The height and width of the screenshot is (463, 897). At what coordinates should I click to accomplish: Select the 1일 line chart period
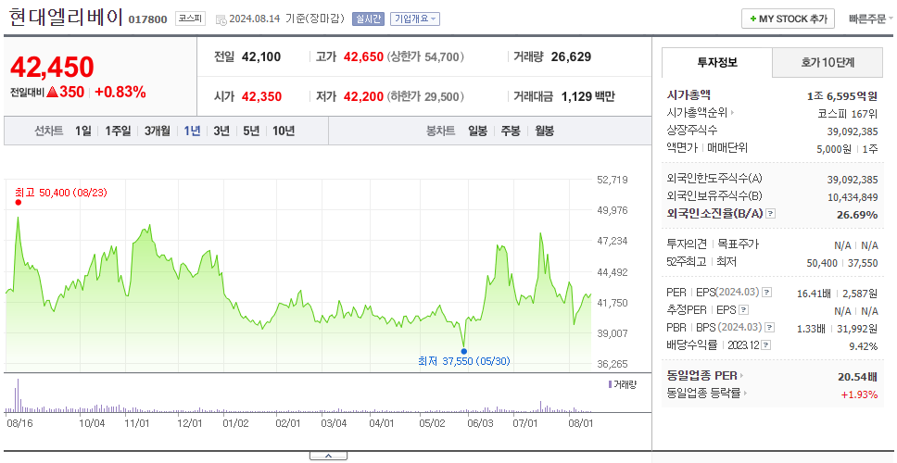(x=83, y=131)
